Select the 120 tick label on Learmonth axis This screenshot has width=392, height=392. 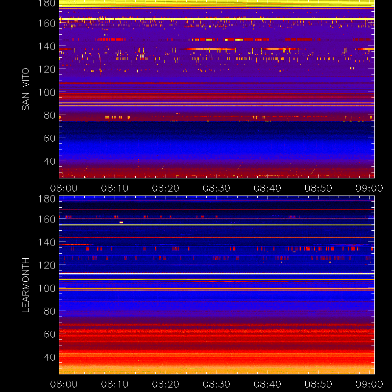click(x=47, y=265)
